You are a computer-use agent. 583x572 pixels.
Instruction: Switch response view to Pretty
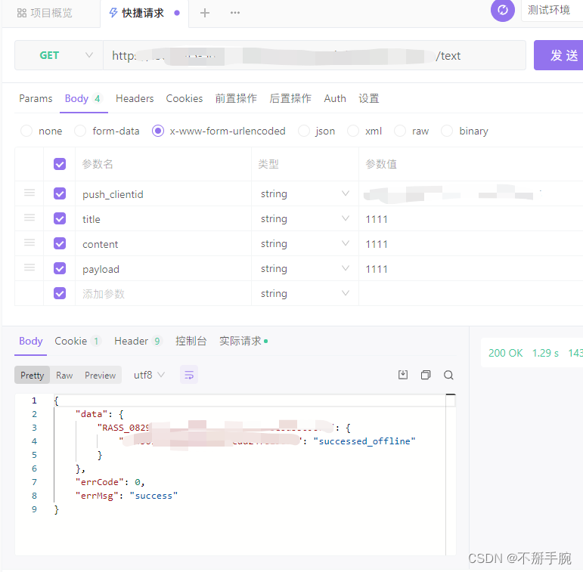click(32, 375)
